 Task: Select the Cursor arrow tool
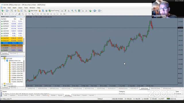2,14
